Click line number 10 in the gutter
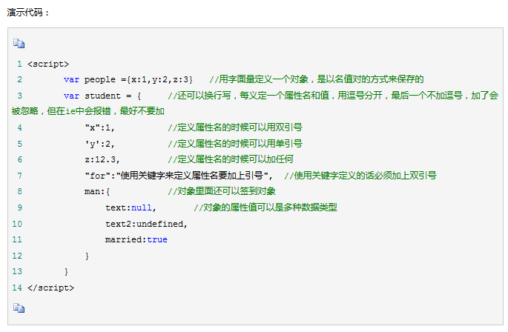Viewport: 508px width, 332px height. [17, 224]
